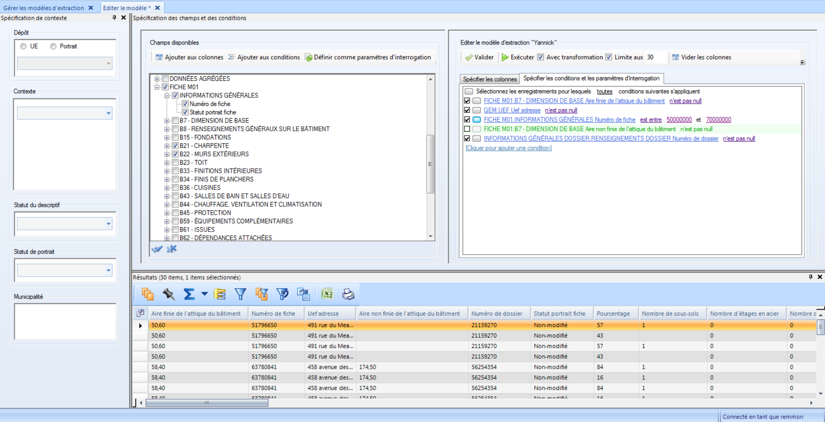Screen dimensions: 825x422
Task: Switch to Spécifier les colonnes tab
Action: coord(490,79)
